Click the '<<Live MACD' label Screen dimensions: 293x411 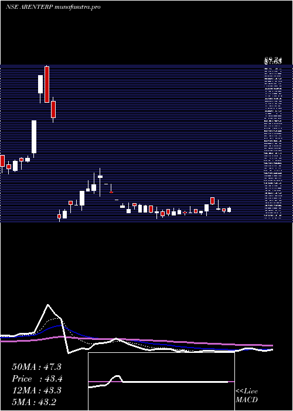point(247,396)
